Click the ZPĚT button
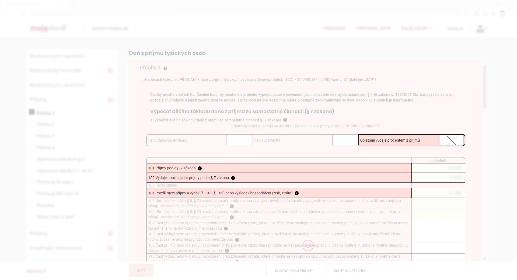Screen dimensions: 517x280 141,271
